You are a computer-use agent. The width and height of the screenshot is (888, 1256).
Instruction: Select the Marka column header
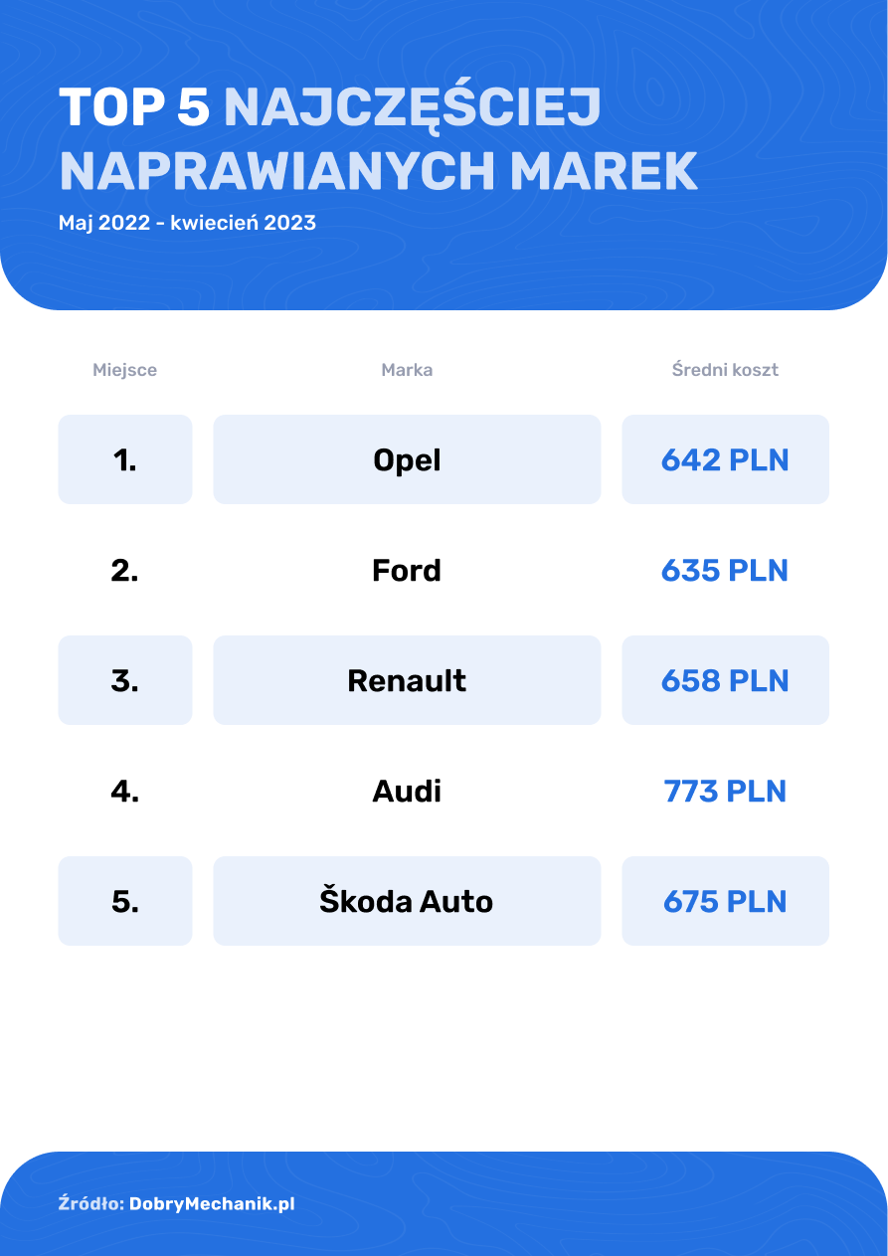(x=407, y=370)
